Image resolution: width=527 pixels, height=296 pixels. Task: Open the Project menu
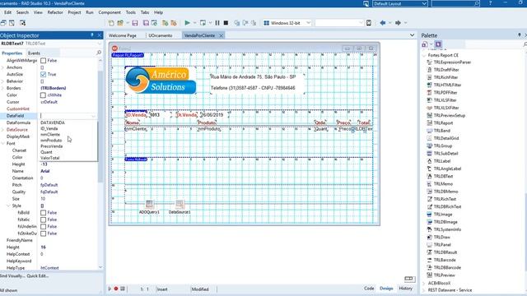click(74, 12)
